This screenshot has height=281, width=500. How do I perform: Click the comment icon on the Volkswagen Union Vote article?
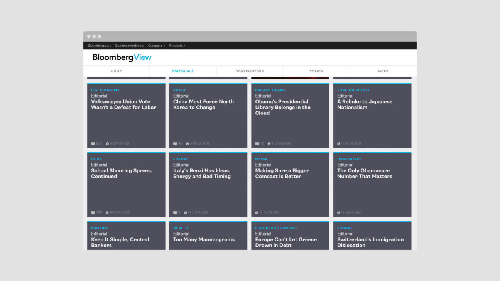pos(93,143)
